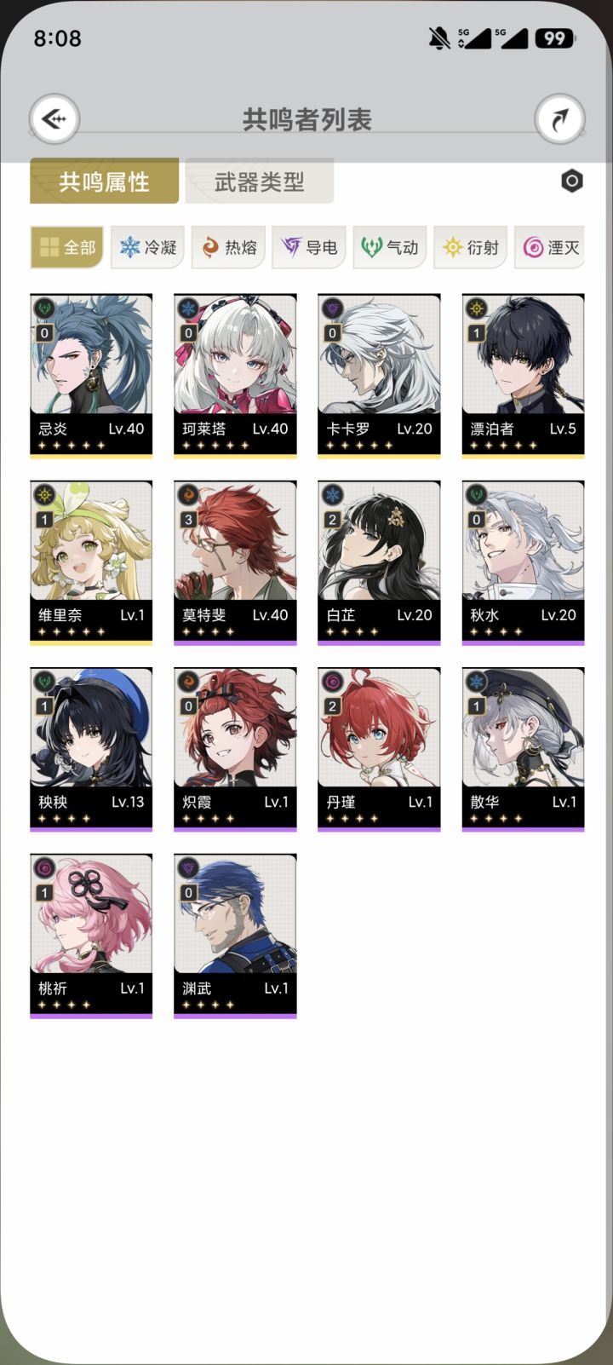Image resolution: width=613 pixels, height=1365 pixels.
Task: Open 忌炎 character card
Action: pyautogui.click(x=91, y=377)
